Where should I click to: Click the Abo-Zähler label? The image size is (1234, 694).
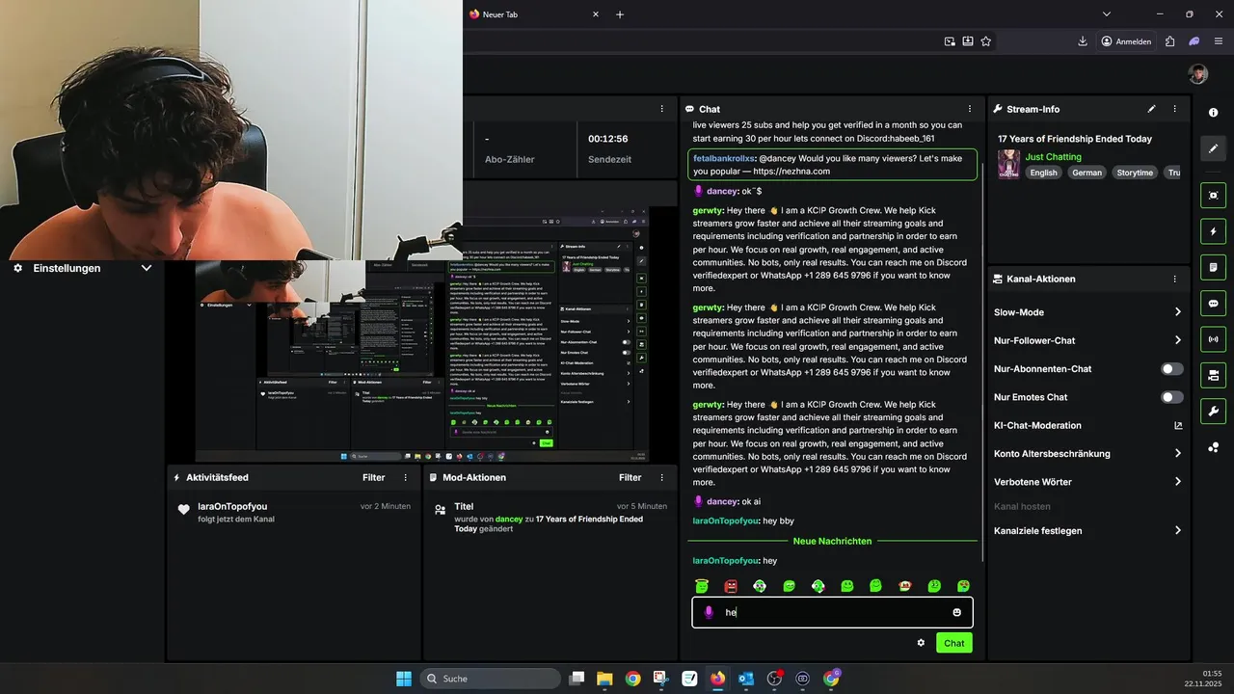(509, 159)
